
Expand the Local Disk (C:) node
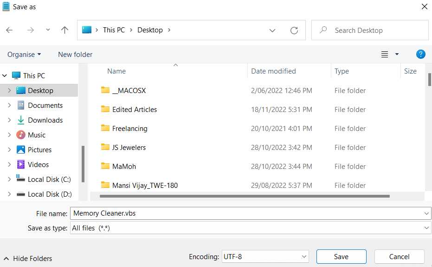click(x=9, y=180)
